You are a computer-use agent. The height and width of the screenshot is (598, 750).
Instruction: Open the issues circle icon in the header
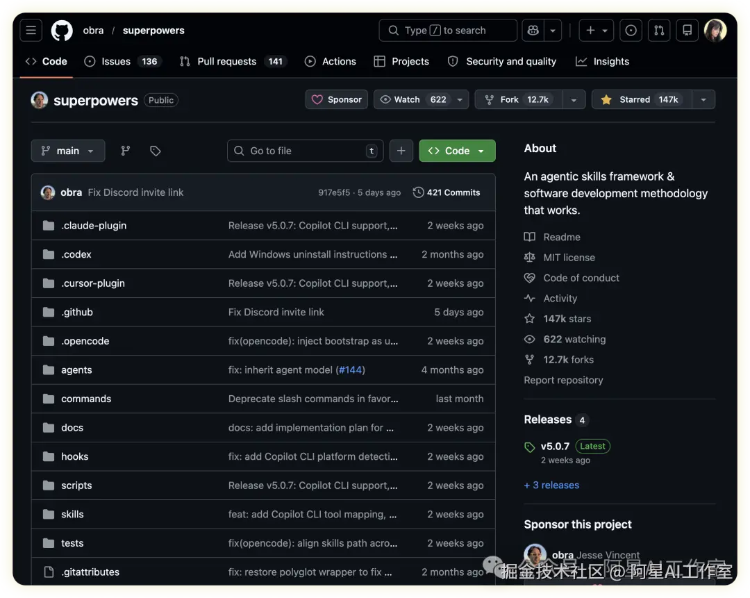coord(631,31)
